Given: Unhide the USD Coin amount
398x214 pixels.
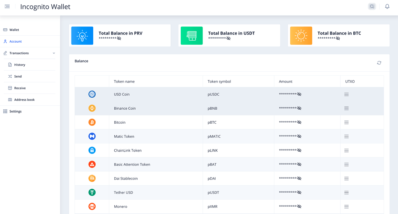Looking at the screenshot, I should pyautogui.click(x=299, y=95).
